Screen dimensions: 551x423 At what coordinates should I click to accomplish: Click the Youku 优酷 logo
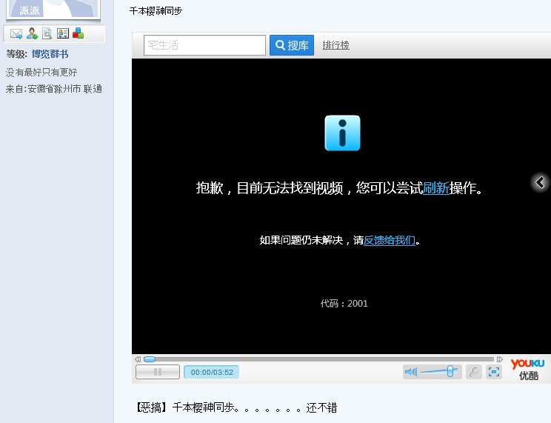coord(527,369)
